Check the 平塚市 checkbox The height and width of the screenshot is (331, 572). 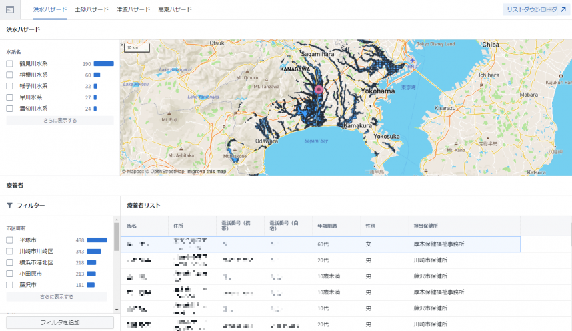(9, 240)
